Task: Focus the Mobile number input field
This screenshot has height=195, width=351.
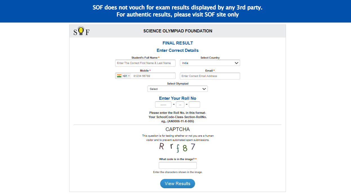Action: tap(153, 76)
